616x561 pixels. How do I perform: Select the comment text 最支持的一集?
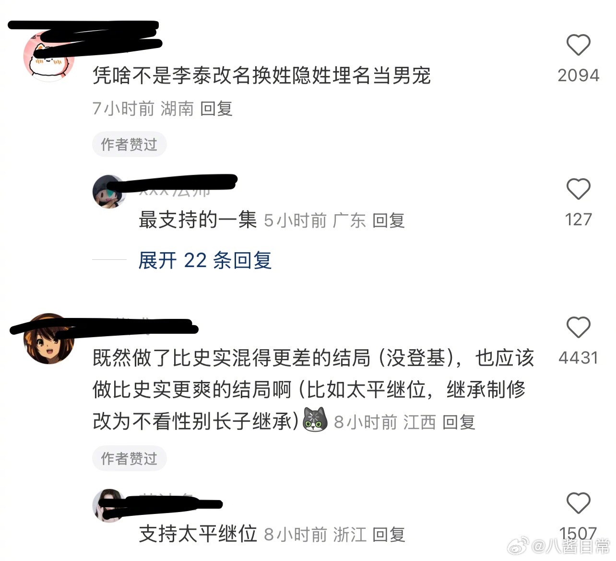pos(198,220)
